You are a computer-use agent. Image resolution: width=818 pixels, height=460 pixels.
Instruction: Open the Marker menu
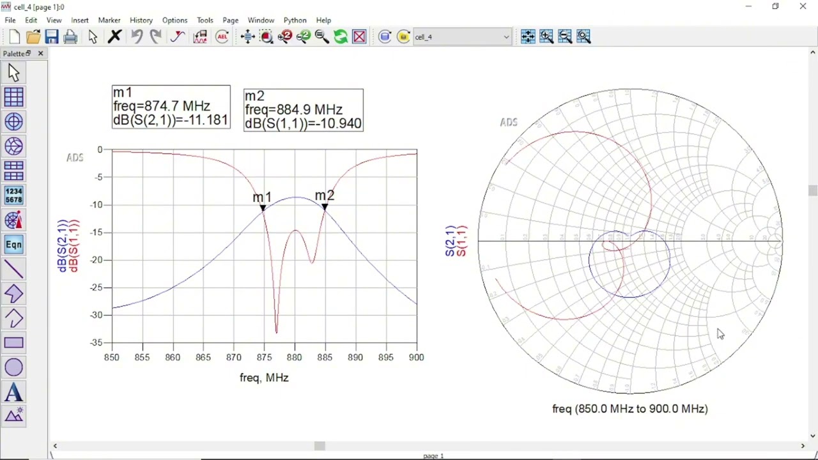click(x=109, y=20)
